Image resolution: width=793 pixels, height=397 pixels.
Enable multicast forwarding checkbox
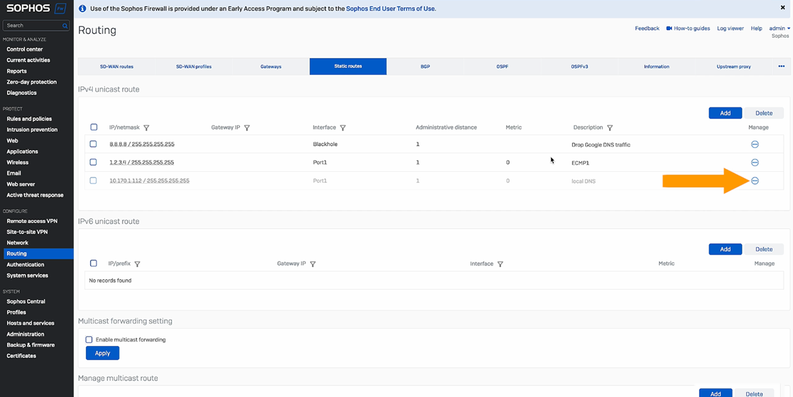click(x=89, y=340)
